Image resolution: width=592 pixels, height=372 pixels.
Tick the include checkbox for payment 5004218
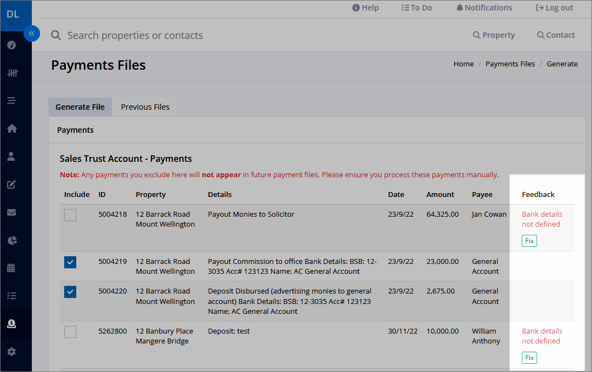click(x=70, y=215)
